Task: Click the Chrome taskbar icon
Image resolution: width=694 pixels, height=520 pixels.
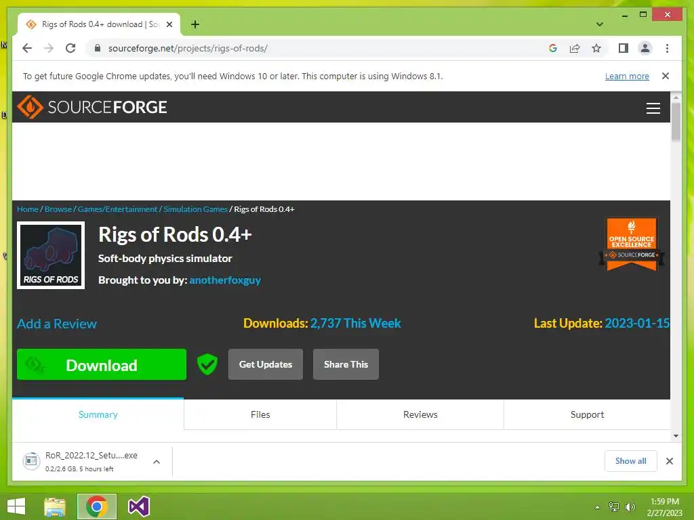Action: [x=97, y=506]
